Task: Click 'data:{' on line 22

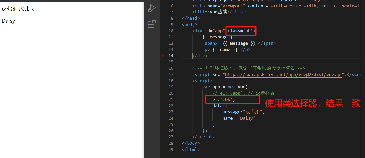Action: coord(220,106)
